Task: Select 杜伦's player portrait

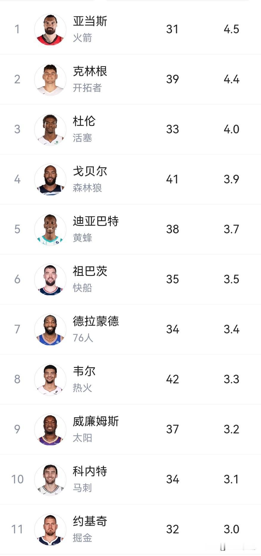Action: coord(50,129)
